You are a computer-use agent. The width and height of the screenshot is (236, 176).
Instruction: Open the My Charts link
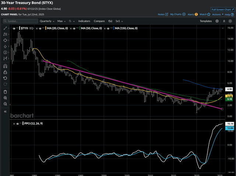point(178,14)
